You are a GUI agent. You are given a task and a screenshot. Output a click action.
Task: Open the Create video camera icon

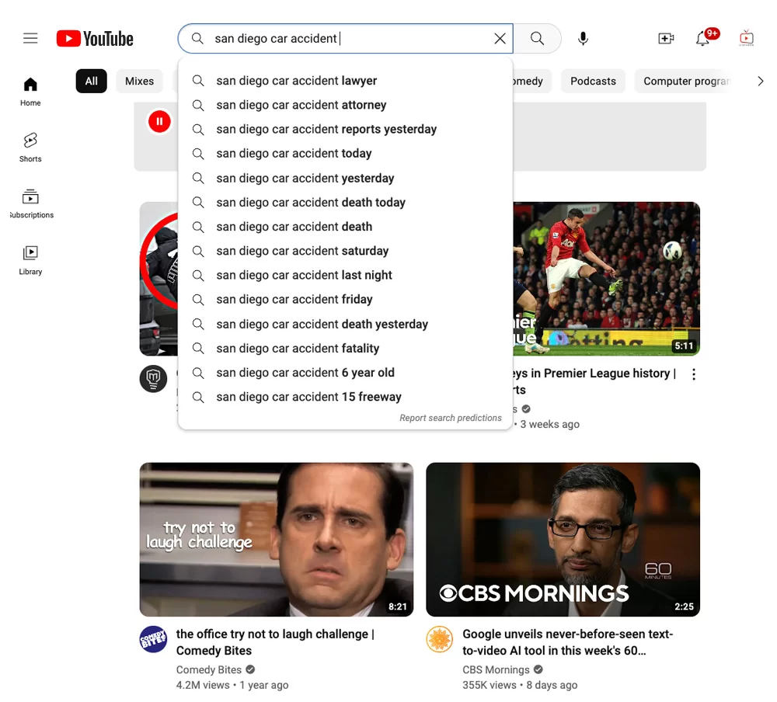click(x=666, y=39)
